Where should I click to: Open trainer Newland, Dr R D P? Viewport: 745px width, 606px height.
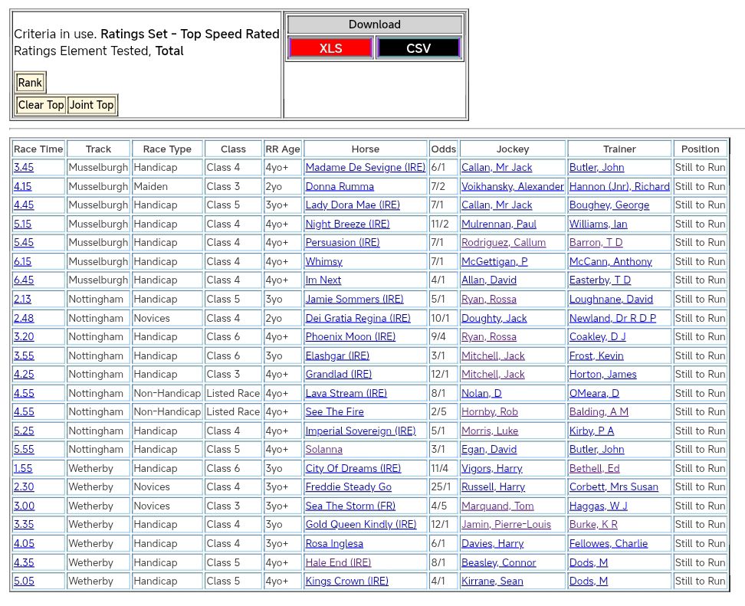[612, 318]
